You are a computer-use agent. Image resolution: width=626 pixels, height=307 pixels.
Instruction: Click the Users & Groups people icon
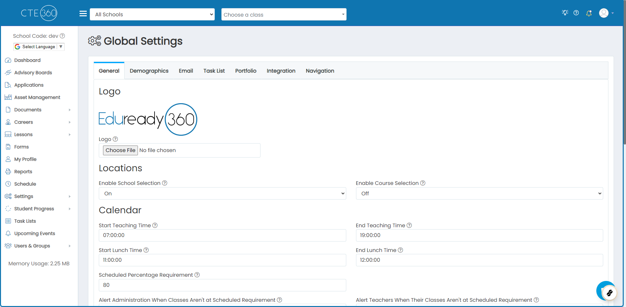(8, 246)
